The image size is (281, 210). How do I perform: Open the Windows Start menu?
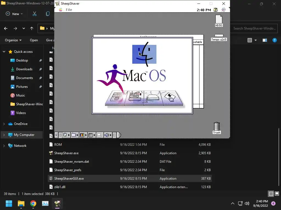click(x=9, y=203)
